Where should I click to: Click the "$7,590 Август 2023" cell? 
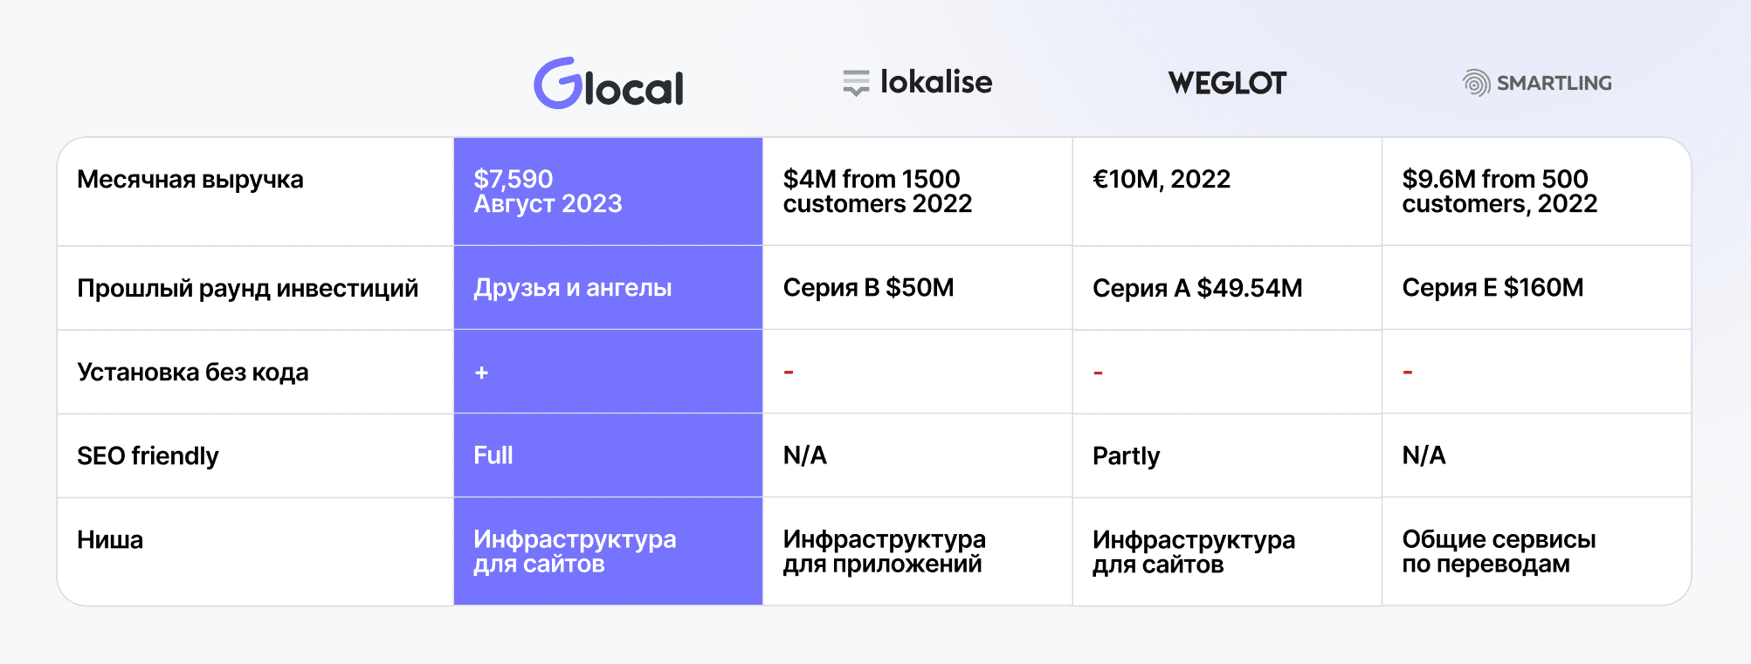point(548,191)
